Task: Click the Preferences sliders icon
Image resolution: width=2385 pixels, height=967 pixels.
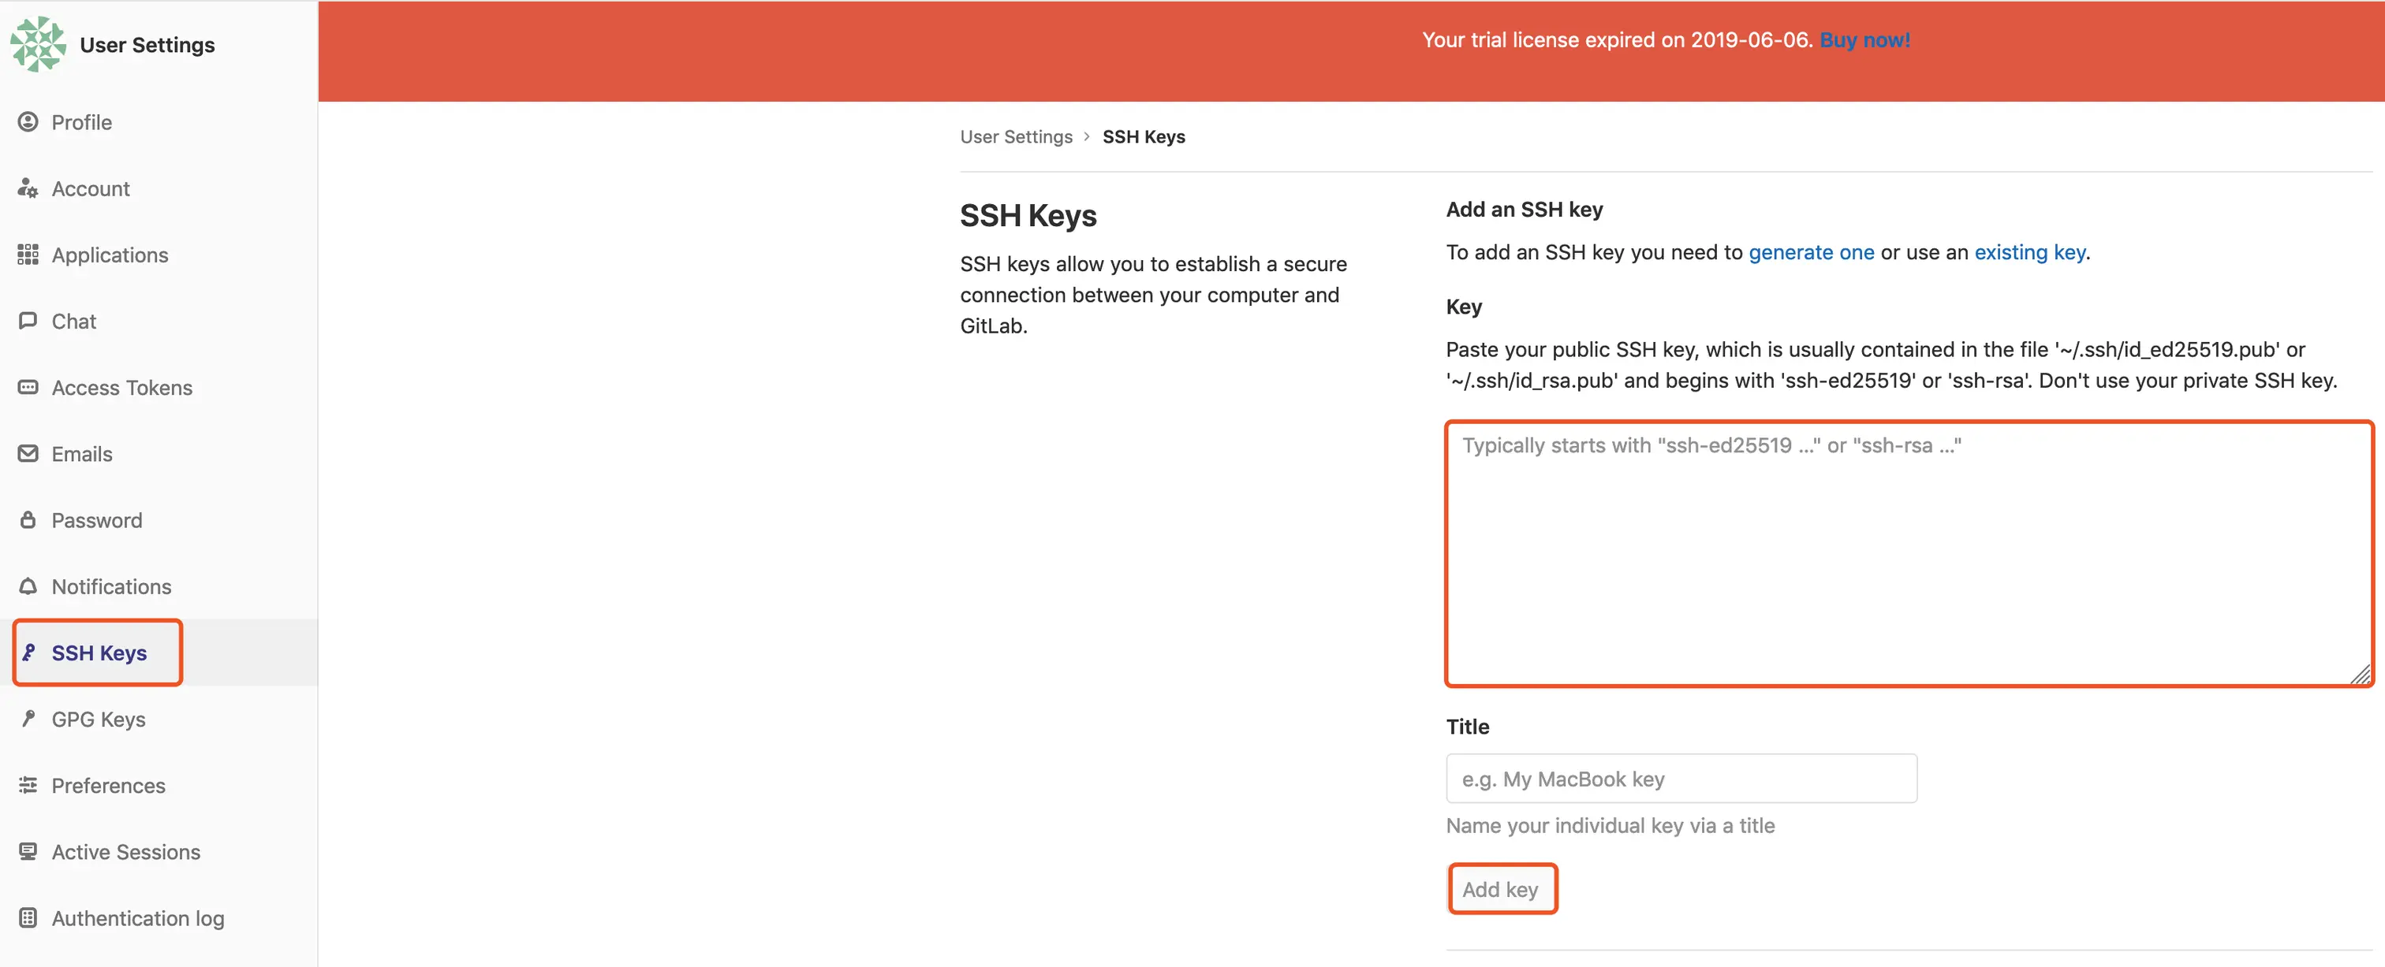Action: [28, 786]
